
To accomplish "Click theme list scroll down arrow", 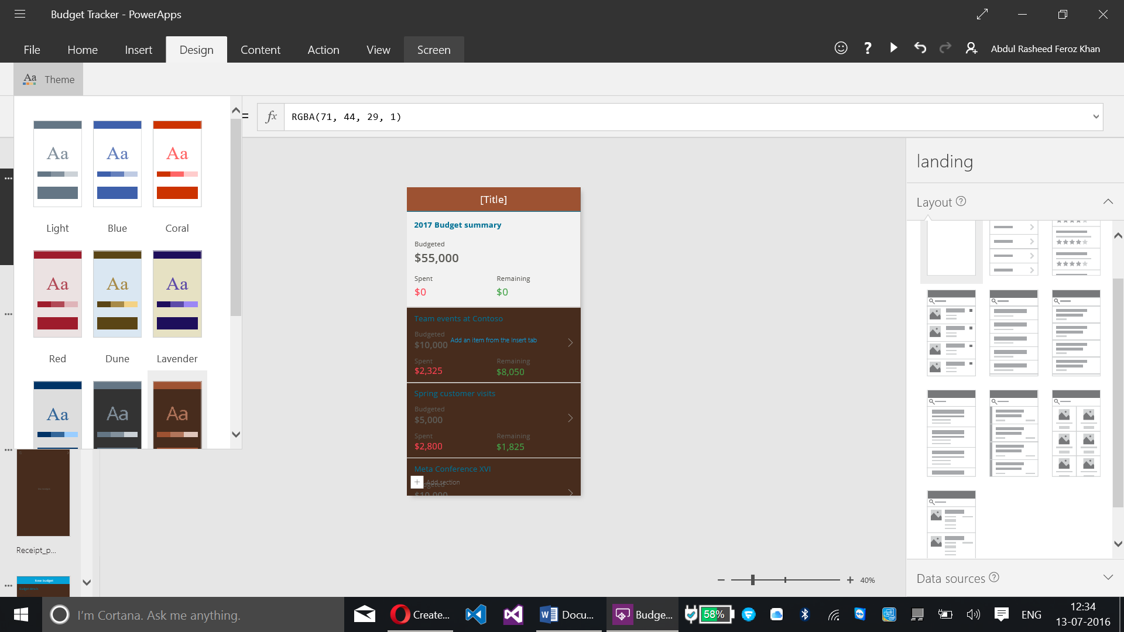I will (236, 434).
